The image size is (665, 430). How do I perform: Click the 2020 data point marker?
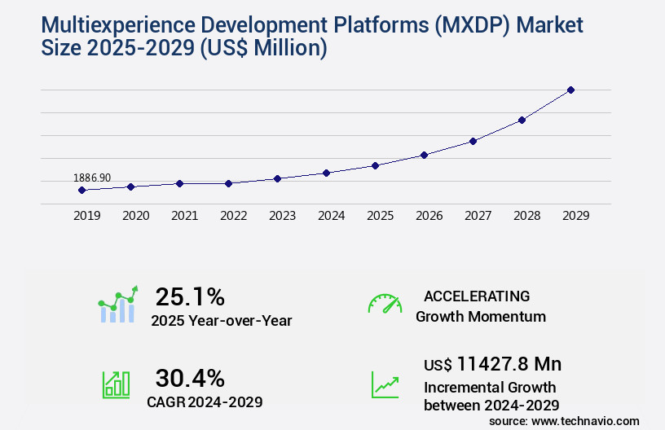click(130, 186)
